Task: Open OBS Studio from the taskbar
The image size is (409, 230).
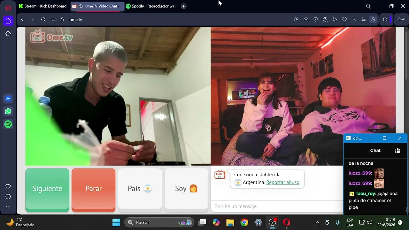Action: pyautogui.click(x=273, y=222)
